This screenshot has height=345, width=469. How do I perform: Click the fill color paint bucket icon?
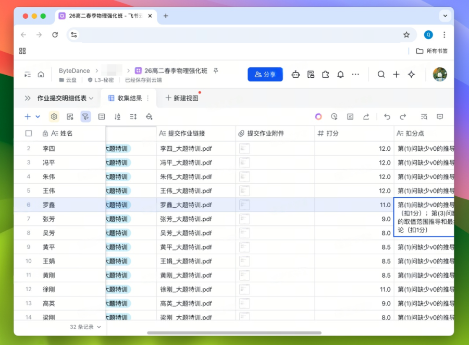[x=149, y=117]
